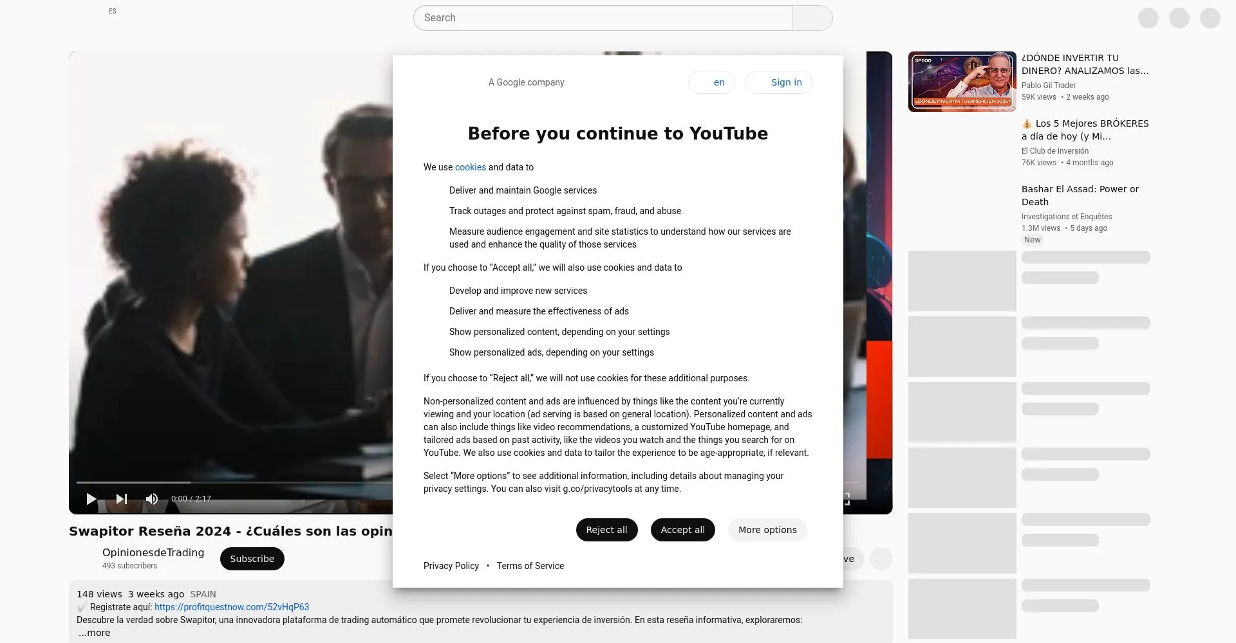The image size is (1236, 643).
Task: Open the cookies link
Action: (471, 167)
